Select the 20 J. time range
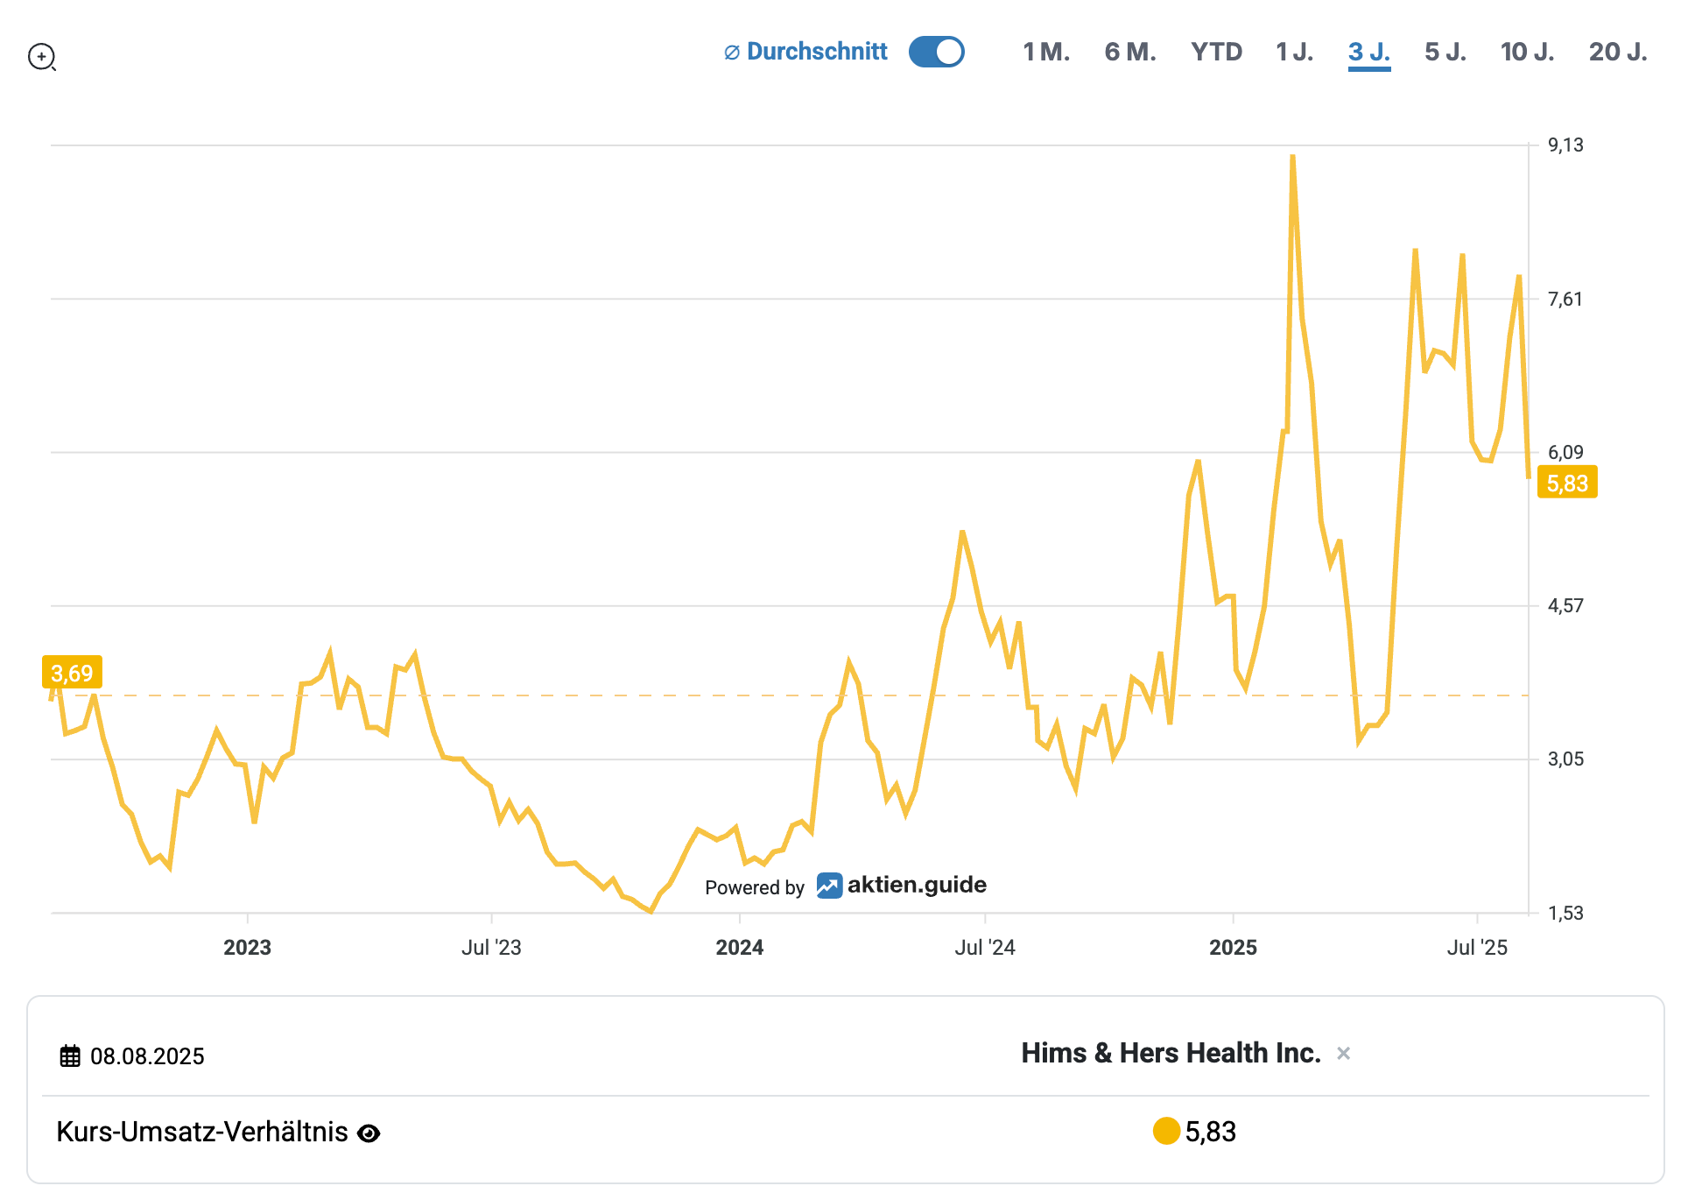The height and width of the screenshot is (1193, 1681). click(x=1617, y=52)
